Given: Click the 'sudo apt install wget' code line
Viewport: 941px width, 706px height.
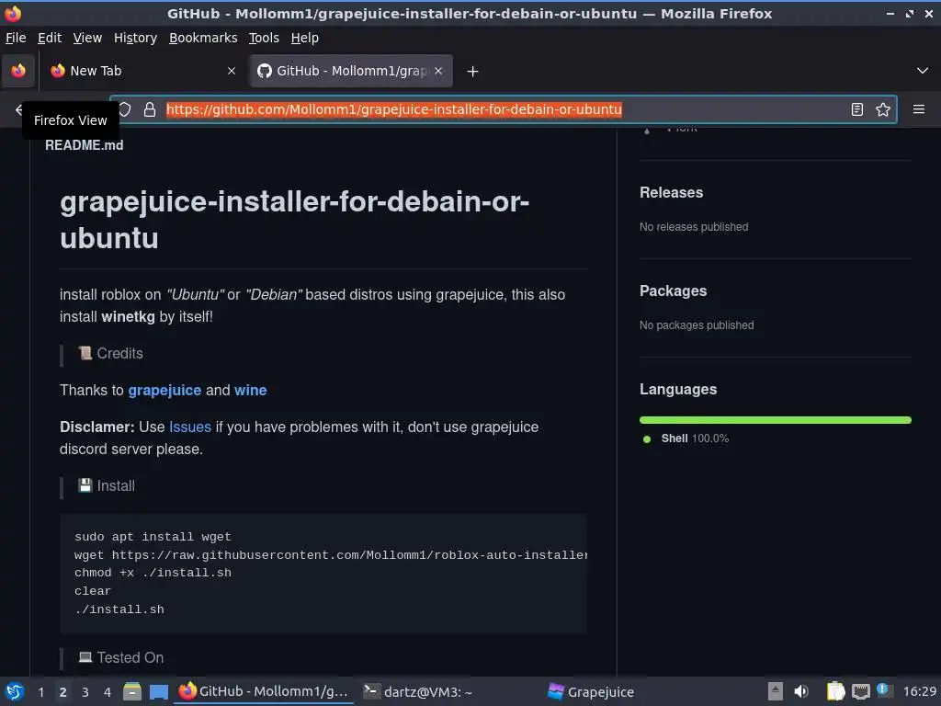Looking at the screenshot, I should pos(153,537).
